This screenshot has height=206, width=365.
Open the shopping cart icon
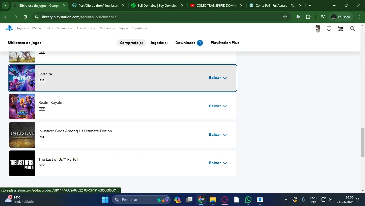340,29
